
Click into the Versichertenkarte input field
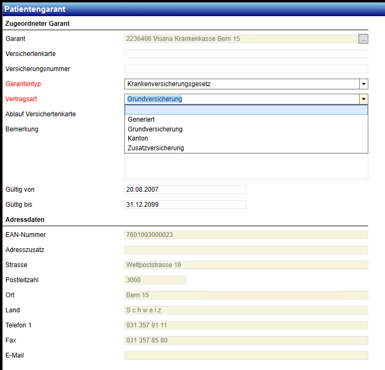tap(246, 54)
